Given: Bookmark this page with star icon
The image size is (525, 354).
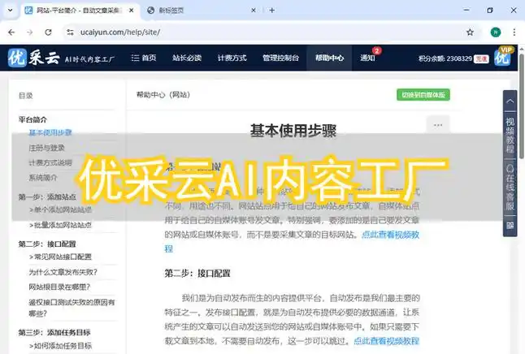Looking at the screenshot, I should click(470, 32).
